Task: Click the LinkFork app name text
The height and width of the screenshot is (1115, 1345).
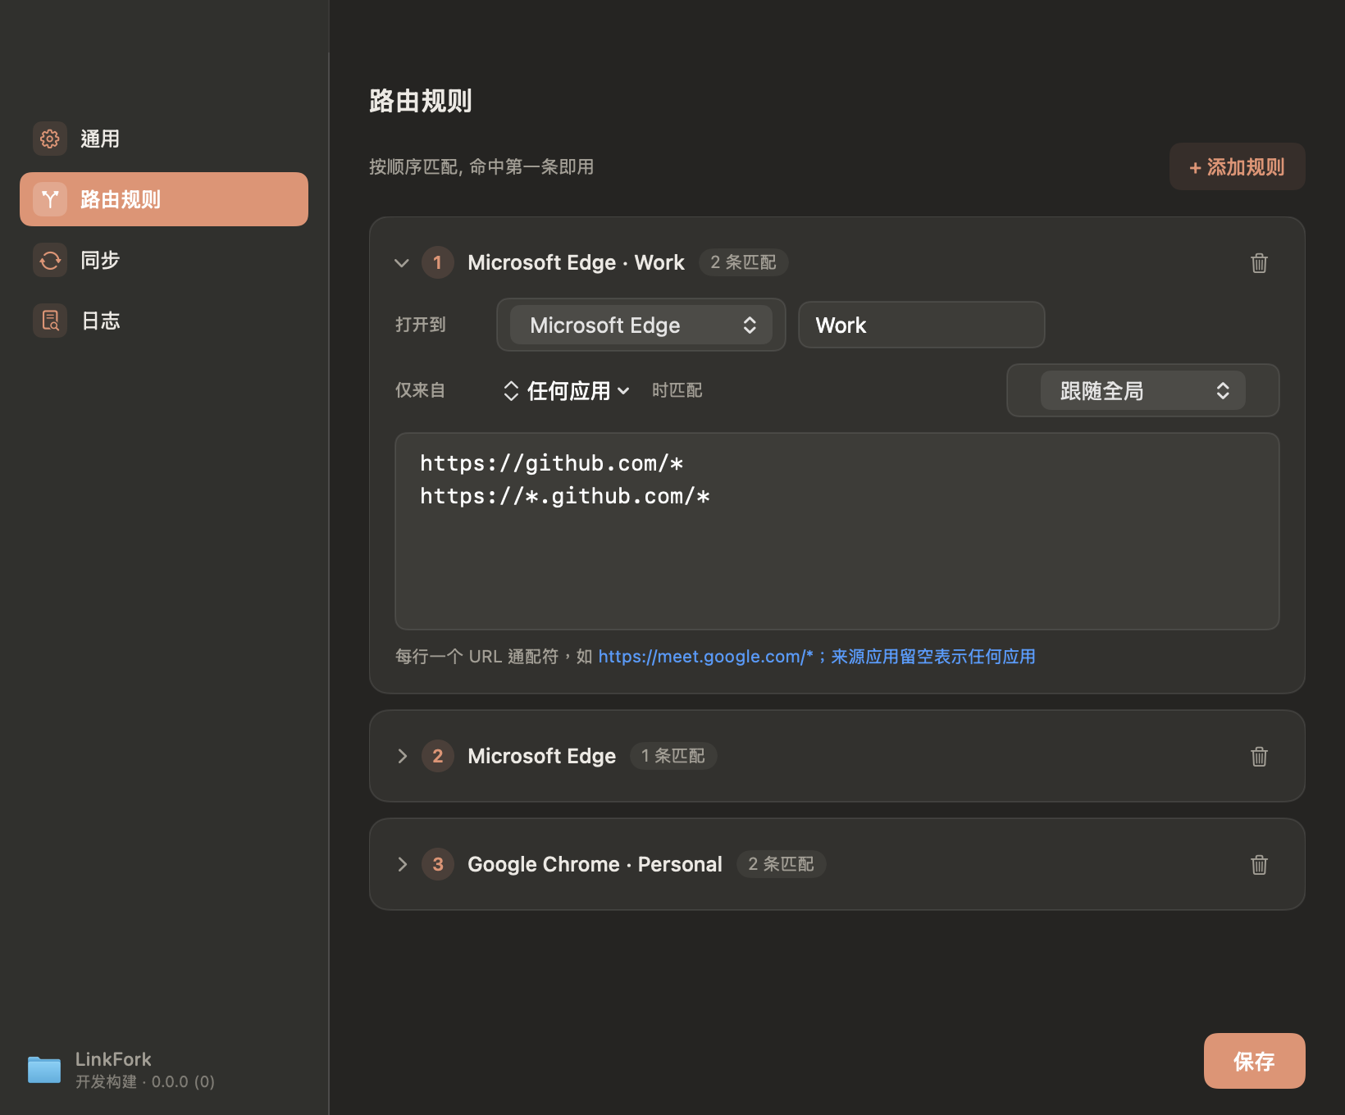Action: point(113,1059)
